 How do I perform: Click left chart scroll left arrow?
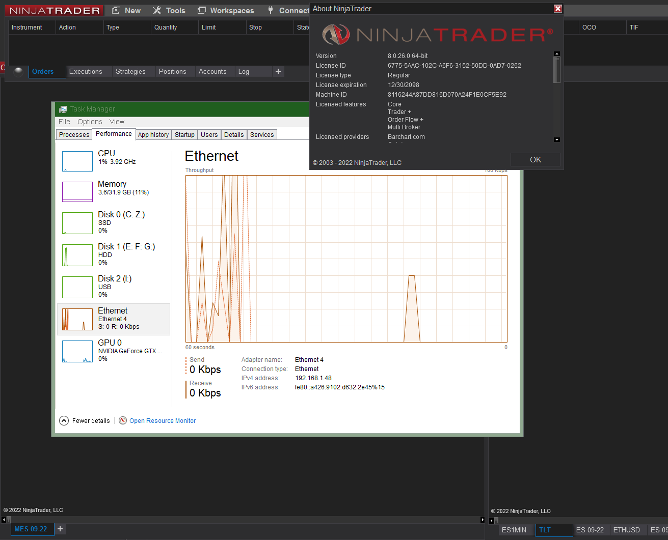pos(4,520)
